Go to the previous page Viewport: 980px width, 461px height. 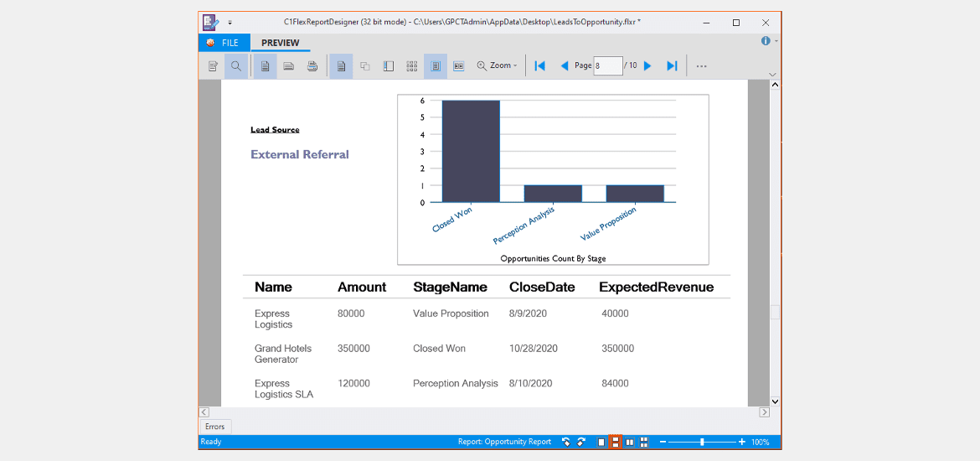[565, 65]
